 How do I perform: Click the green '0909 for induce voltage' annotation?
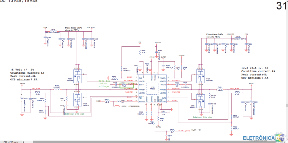tap(103, 83)
